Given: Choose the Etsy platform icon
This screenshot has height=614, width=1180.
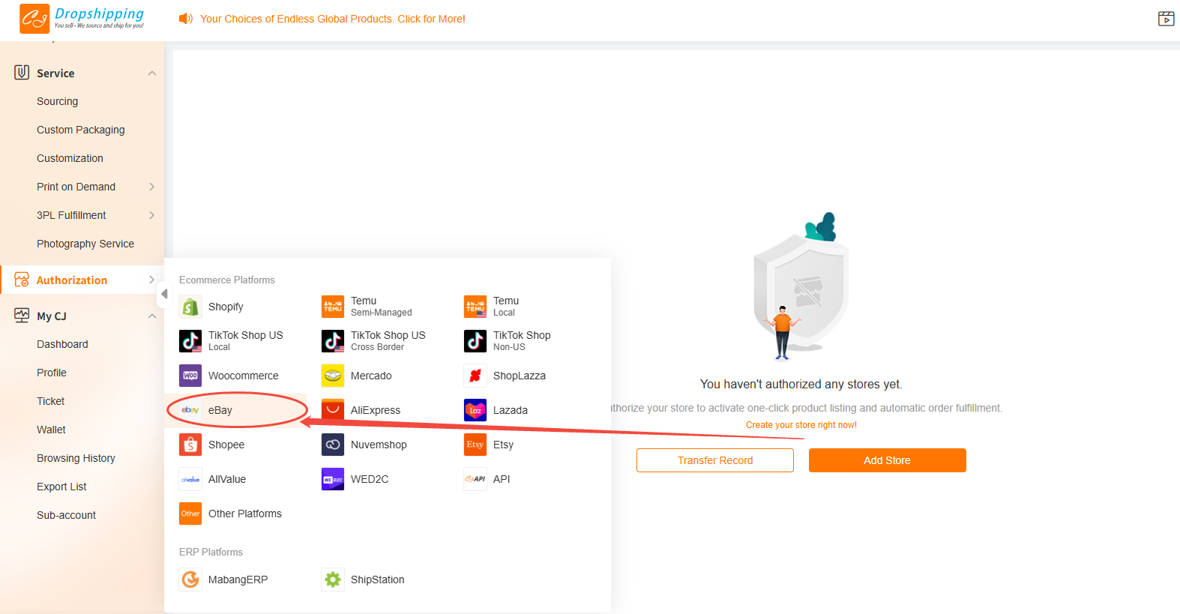Looking at the screenshot, I should coord(475,445).
